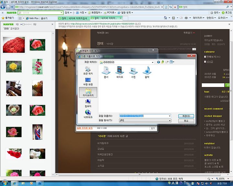233x186 pixels.
Task: Click the 파일 이름 text field
Action: (x=144, y=116)
